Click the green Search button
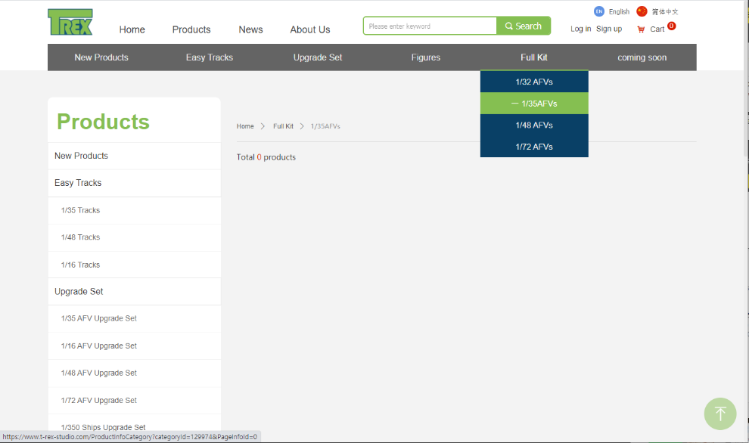 [524, 26]
